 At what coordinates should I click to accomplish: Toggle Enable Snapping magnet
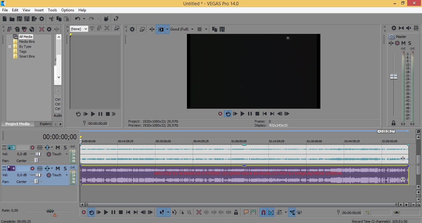264,212
